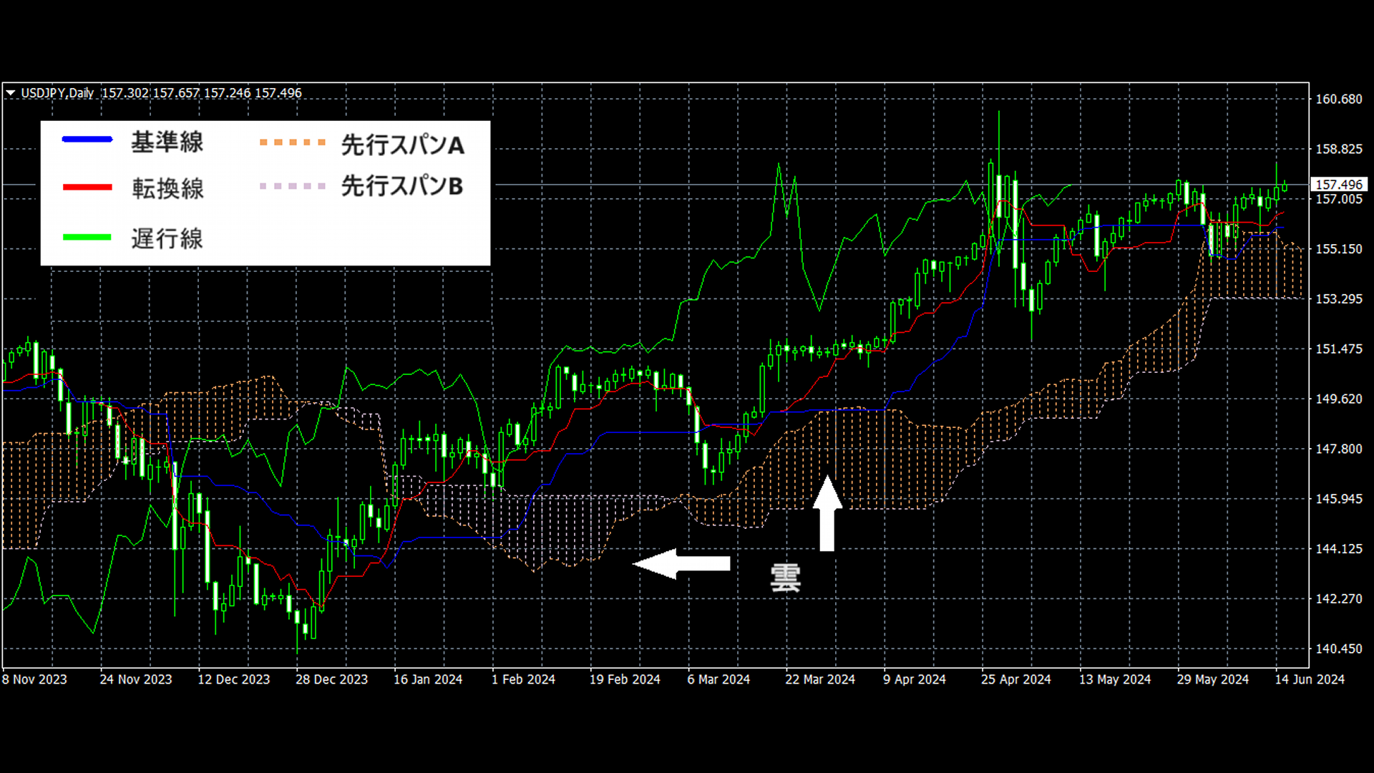This screenshot has width=1374, height=773.
Task: Click the 8 Nov 2023 date label
Action: click(x=34, y=679)
